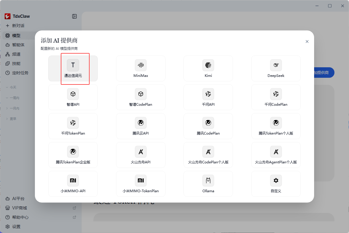Close the 添加 AI 提供商 dialog
The width and height of the screenshot is (349, 233).
coord(307,42)
